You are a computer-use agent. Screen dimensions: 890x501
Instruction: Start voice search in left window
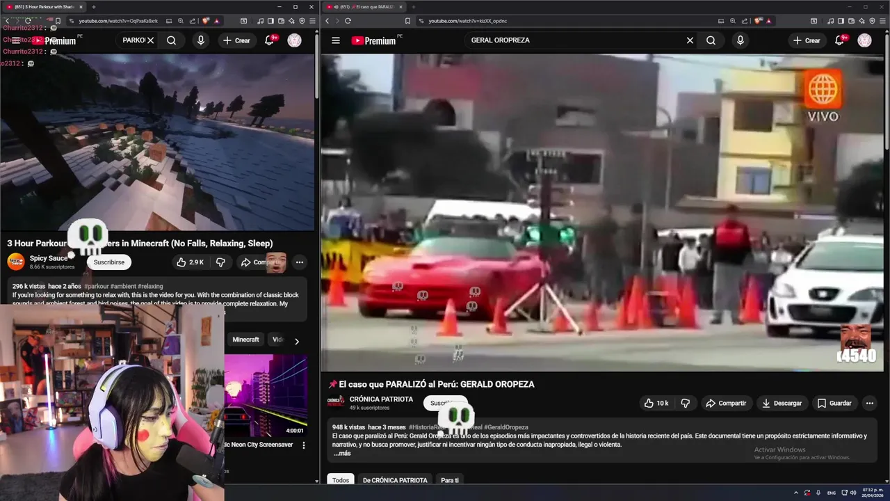pyautogui.click(x=201, y=40)
